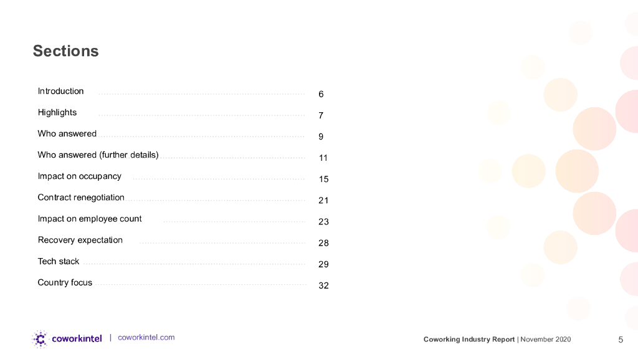Open the Contract renegotiation section
Screen dimensions: 638x359
coord(81,198)
